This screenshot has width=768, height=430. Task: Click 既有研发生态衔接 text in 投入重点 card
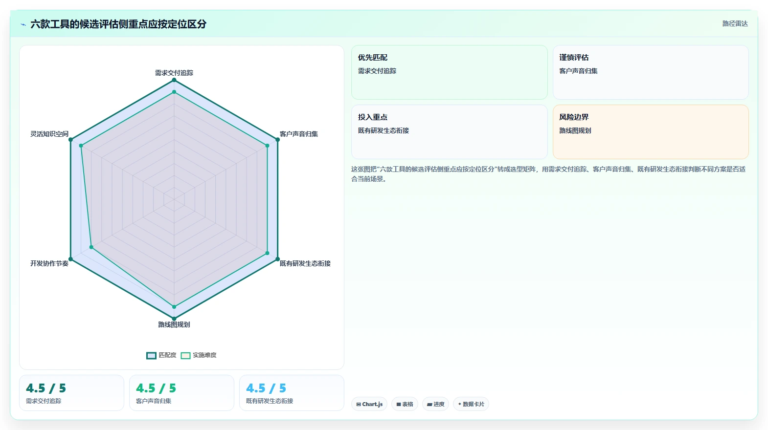coord(384,130)
